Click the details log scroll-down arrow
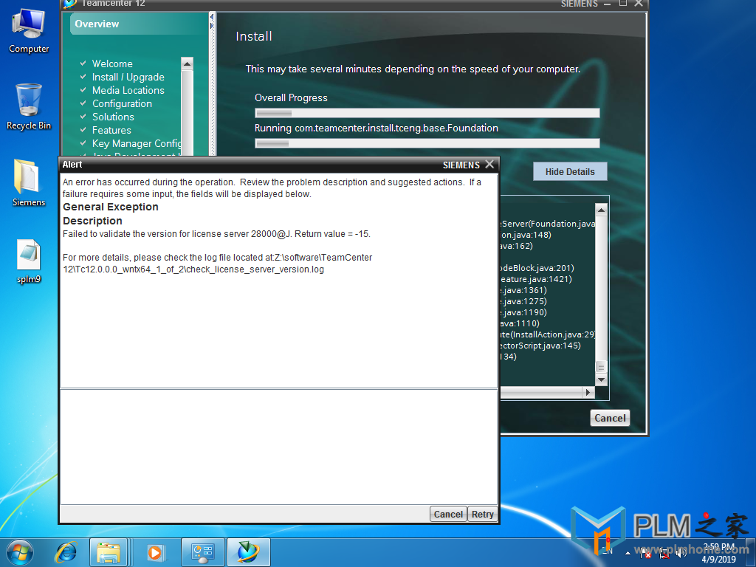The height and width of the screenshot is (567, 756). coord(601,380)
